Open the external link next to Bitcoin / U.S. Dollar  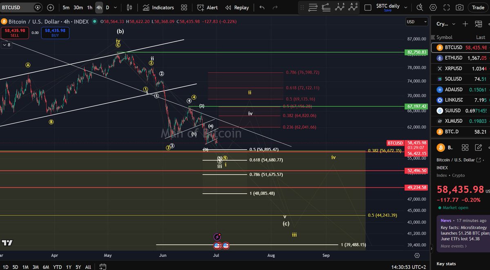[479, 159]
